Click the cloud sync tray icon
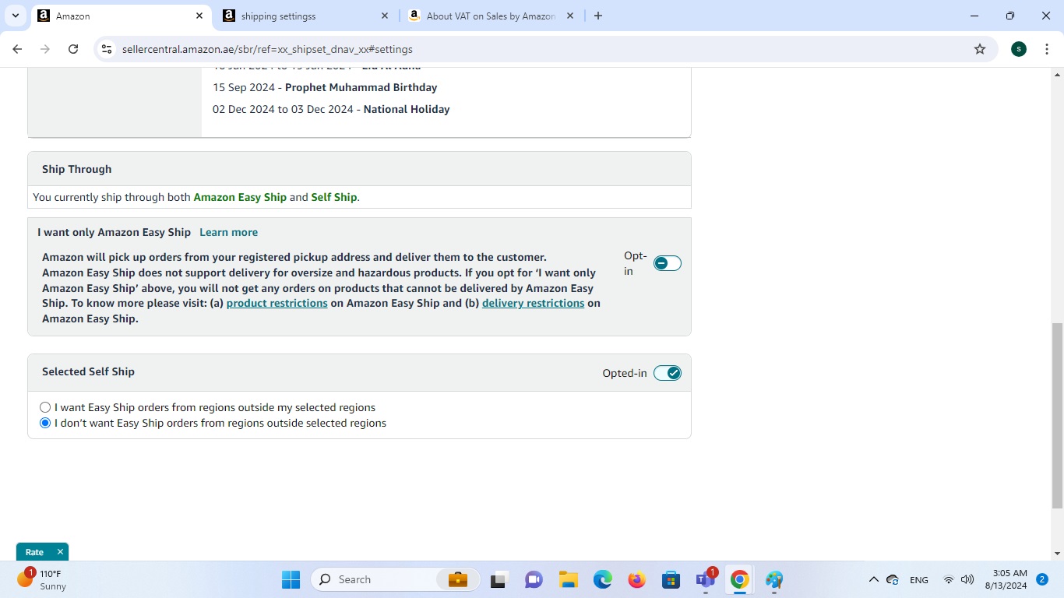The width and height of the screenshot is (1064, 598). pos(893,579)
